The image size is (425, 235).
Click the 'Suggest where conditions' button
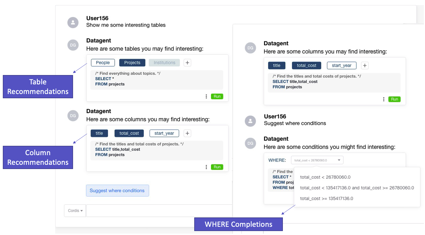click(117, 191)
